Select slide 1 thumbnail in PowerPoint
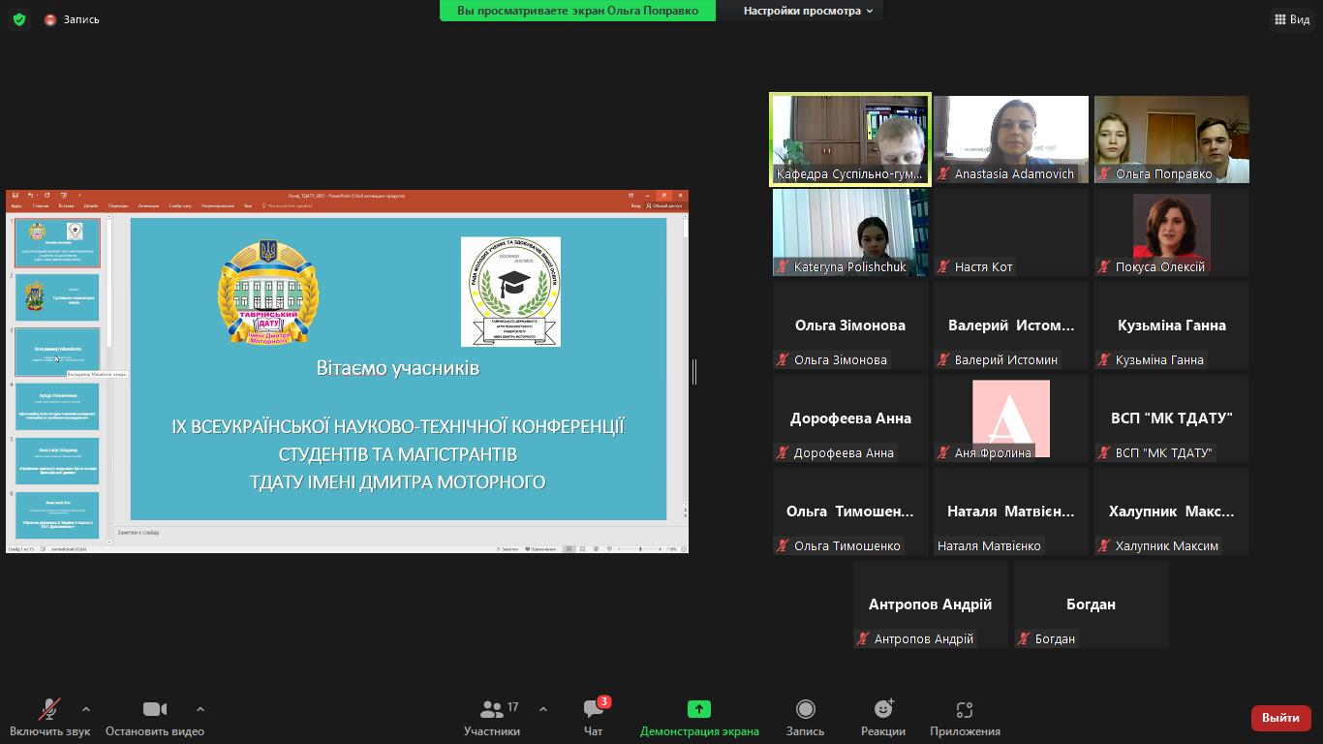This screenshot has height=744, width=1323. pyautogui.click(x=57, y=242)
